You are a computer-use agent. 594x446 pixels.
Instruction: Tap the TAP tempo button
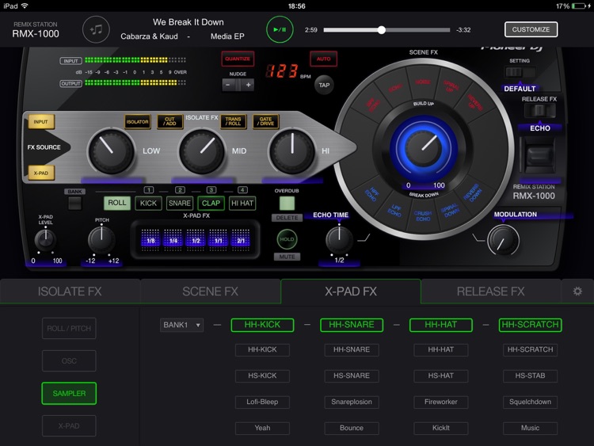click(x=324, y=86)
